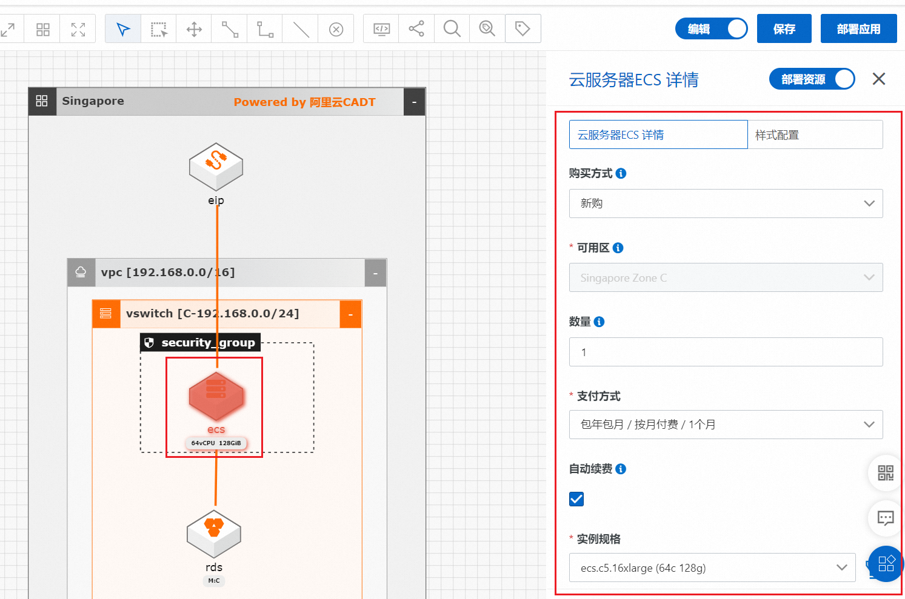Pick the diagonal connector tool
The height and width of the screenshot is (599, 905).
(230, 29)
